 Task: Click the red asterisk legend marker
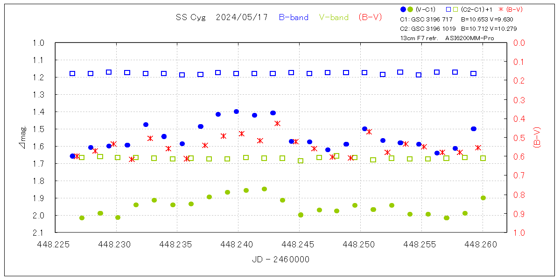click(x=501, y=9)
